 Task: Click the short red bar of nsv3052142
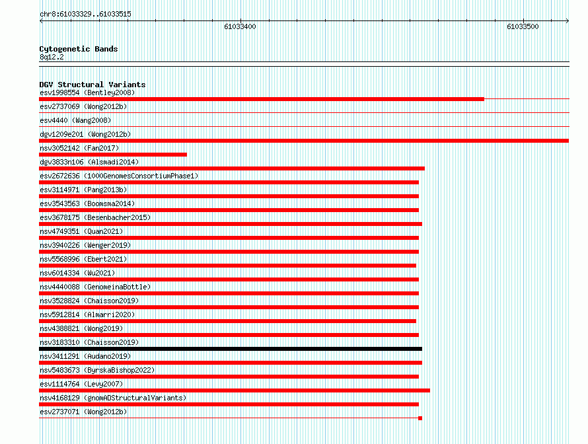[x=113, y=155]
